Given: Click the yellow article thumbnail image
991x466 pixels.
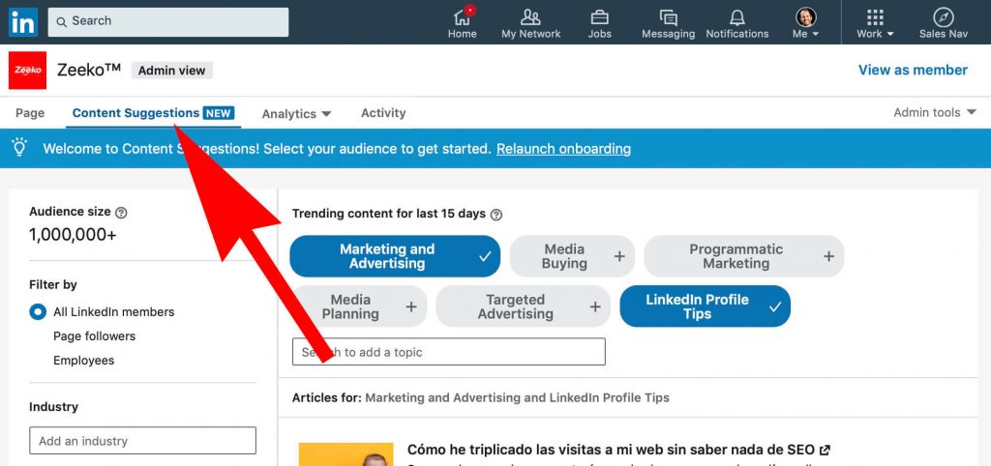Looking at the screenshot, I should coord(345,454).
